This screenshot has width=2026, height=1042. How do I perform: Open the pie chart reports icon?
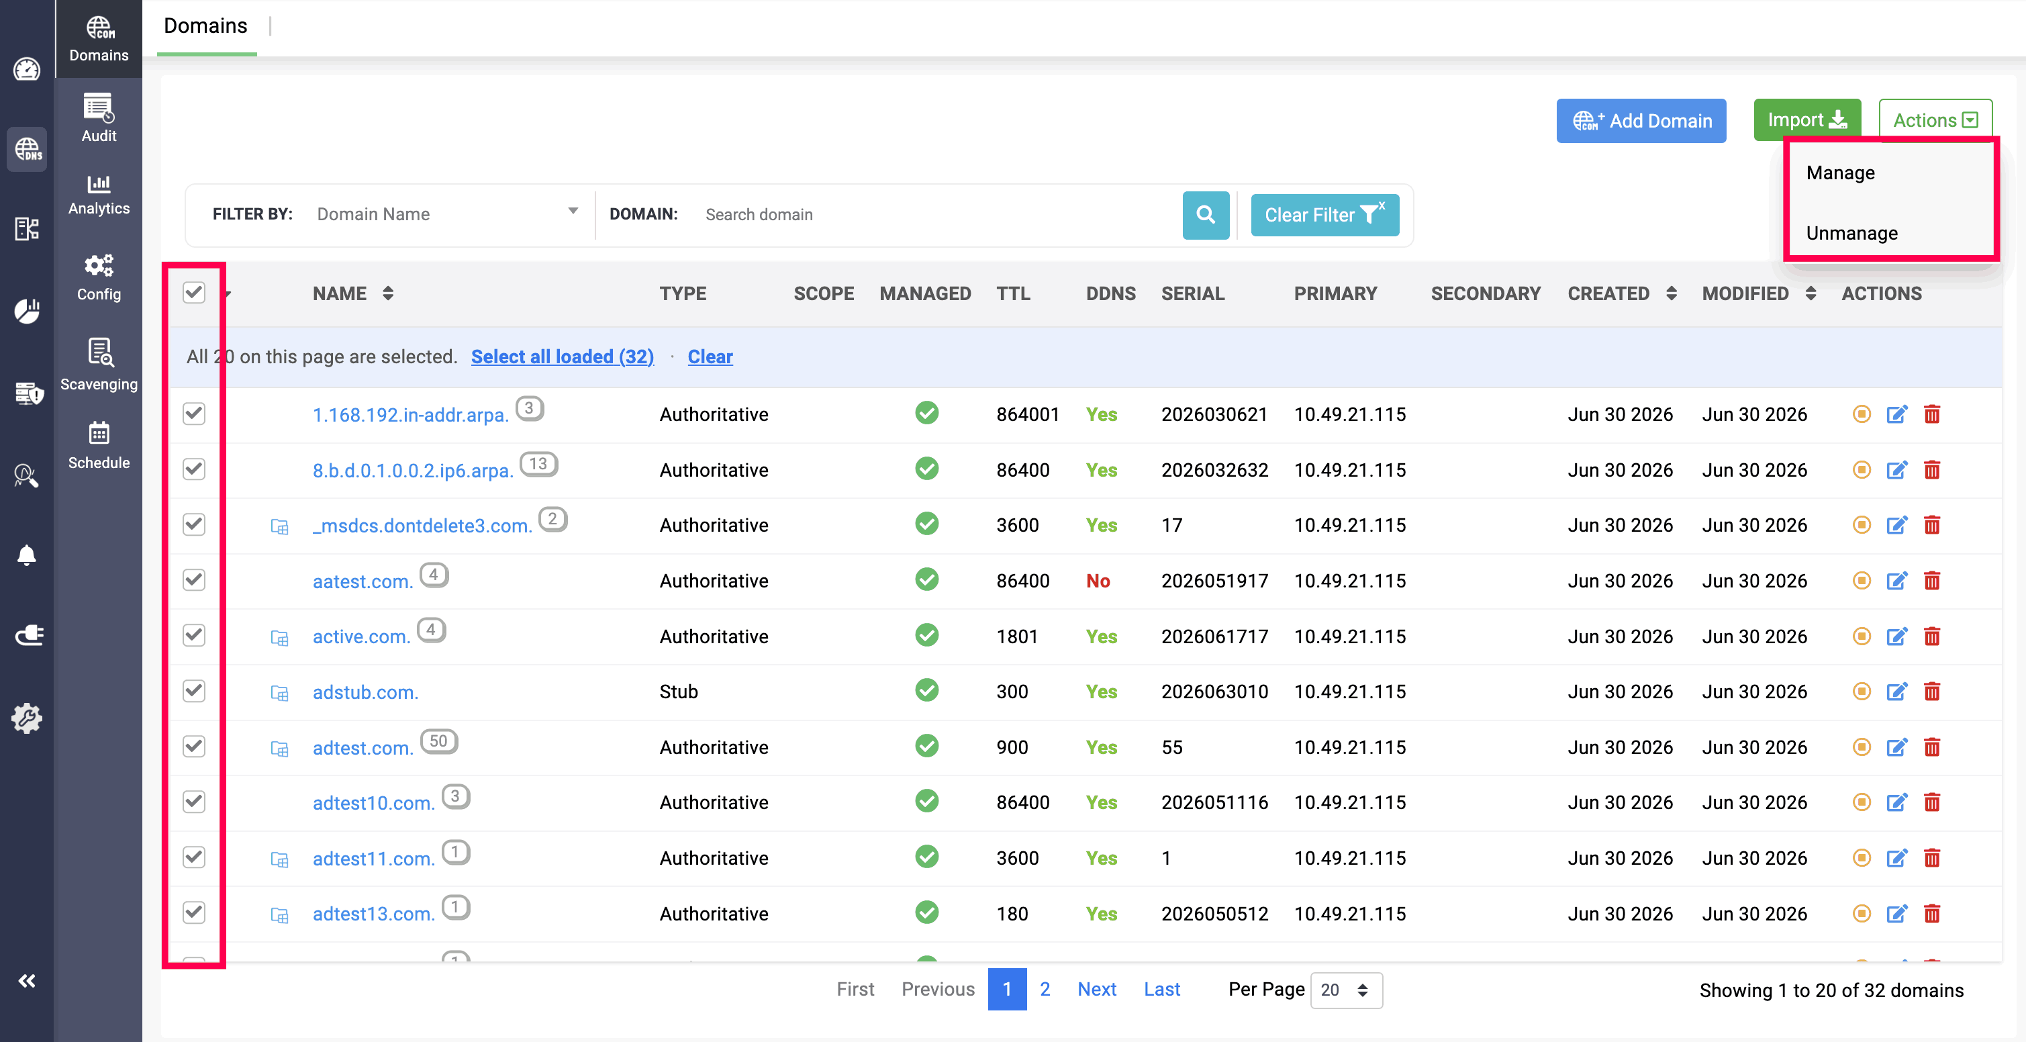[x=27, y=312]
